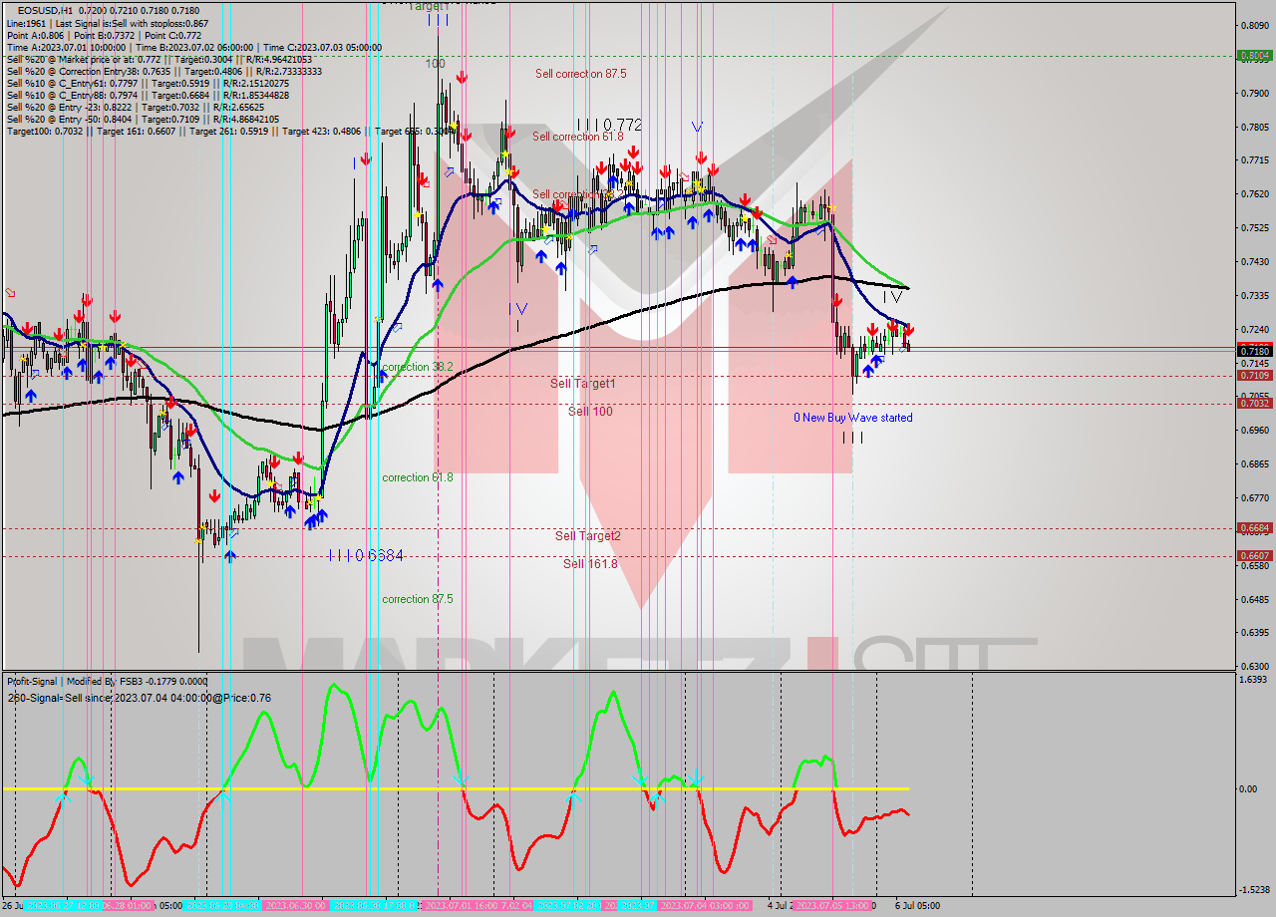
Task: Click the 'Sell Target2' label
Action: pyautogui.click(x=588, y=536)
